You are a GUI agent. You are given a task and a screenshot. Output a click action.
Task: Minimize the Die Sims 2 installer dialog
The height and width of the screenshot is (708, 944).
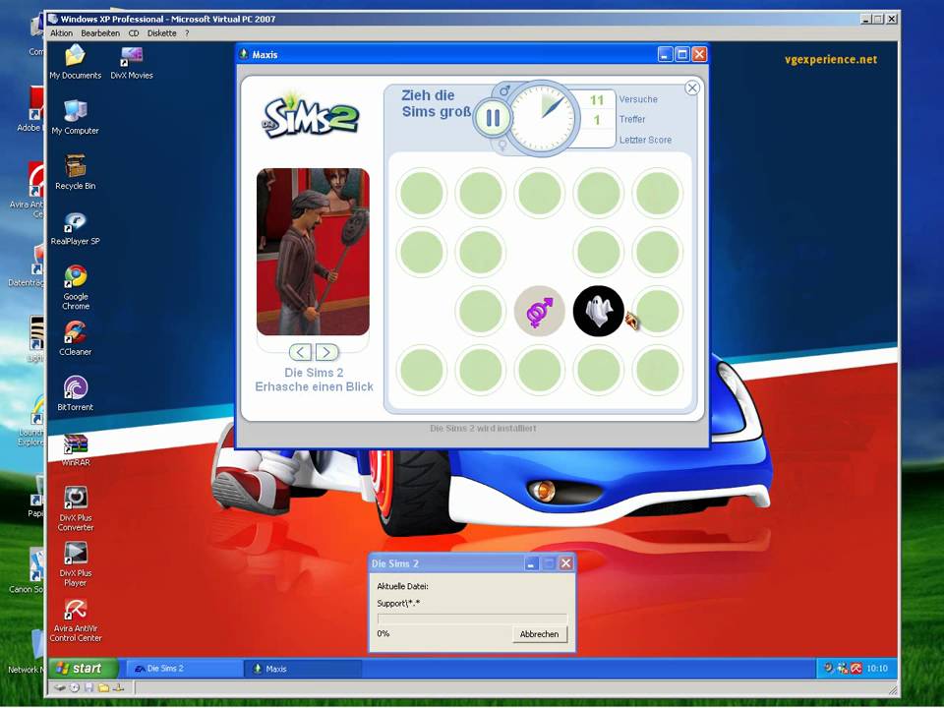tap(531, 563)
